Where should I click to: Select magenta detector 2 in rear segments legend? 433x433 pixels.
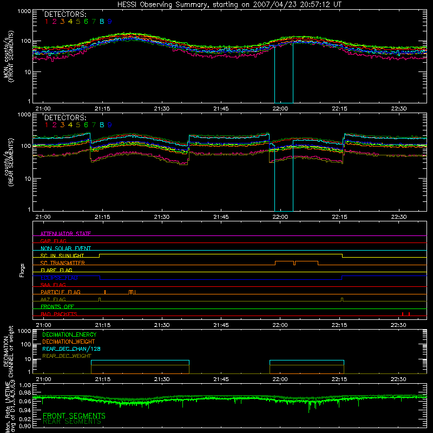55,125
